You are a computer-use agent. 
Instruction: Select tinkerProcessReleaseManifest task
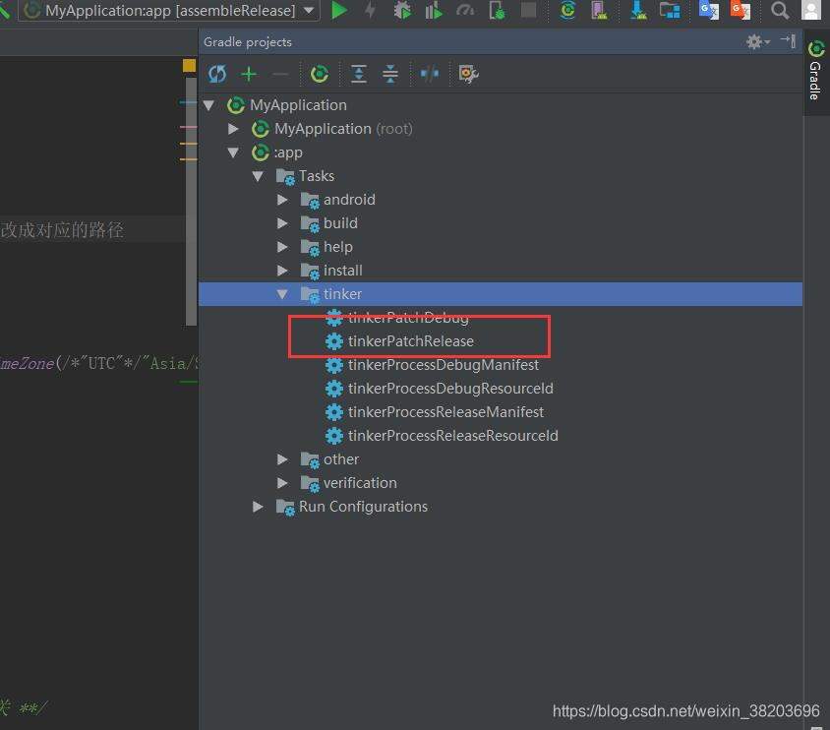tap(445, 412)
